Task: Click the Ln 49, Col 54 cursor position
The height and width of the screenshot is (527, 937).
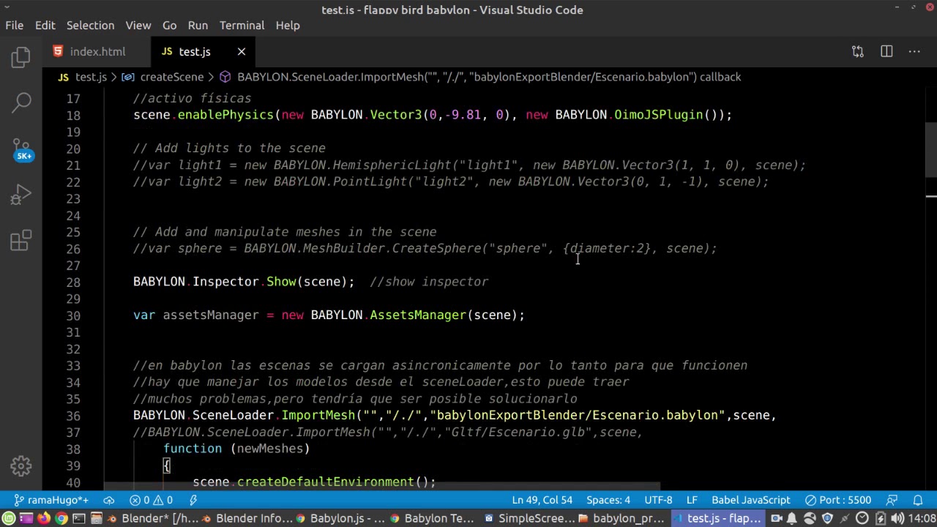Action: coord(542,500)
